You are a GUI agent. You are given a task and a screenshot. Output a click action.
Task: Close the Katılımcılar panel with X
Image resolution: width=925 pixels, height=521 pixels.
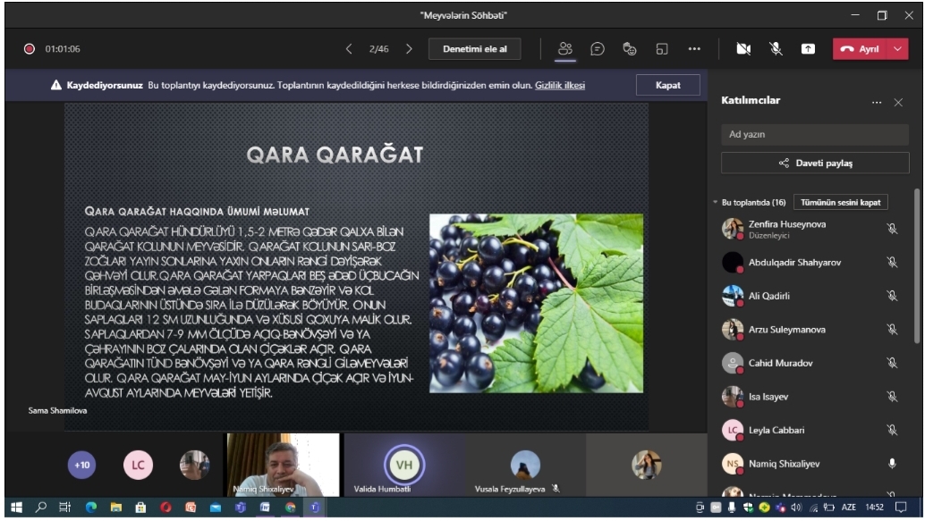pos(899,103)
